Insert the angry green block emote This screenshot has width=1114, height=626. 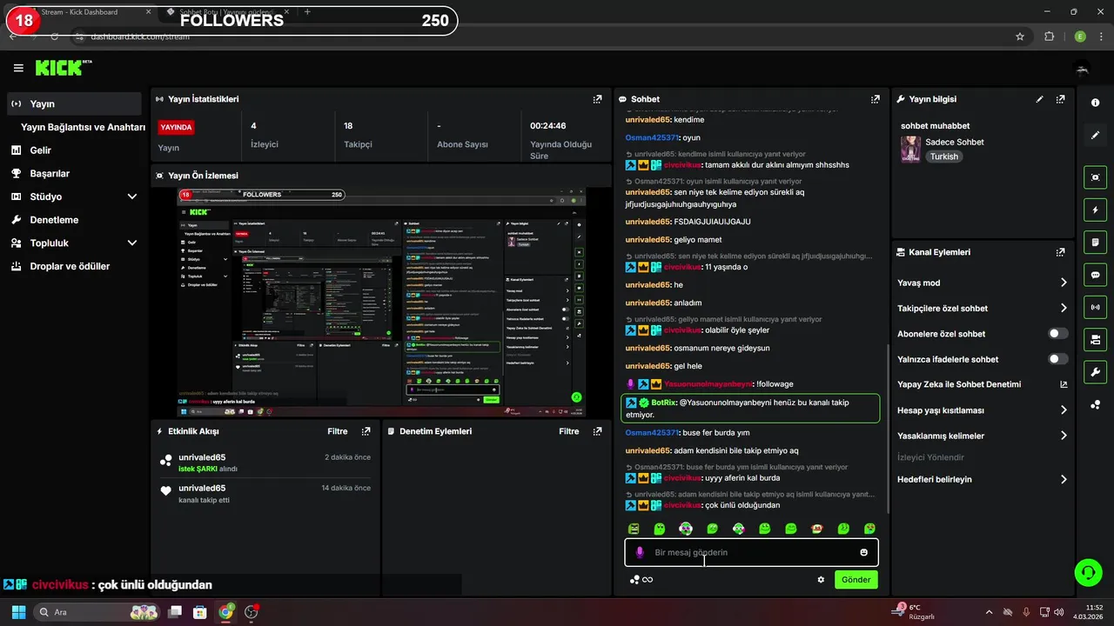pos(634,529)
